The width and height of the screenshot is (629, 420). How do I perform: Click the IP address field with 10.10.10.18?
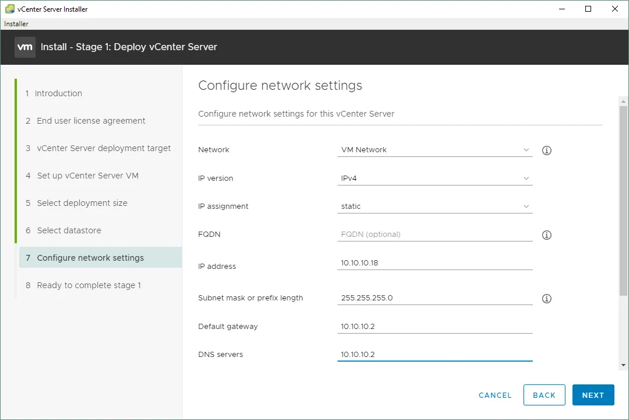click(435, 263)
